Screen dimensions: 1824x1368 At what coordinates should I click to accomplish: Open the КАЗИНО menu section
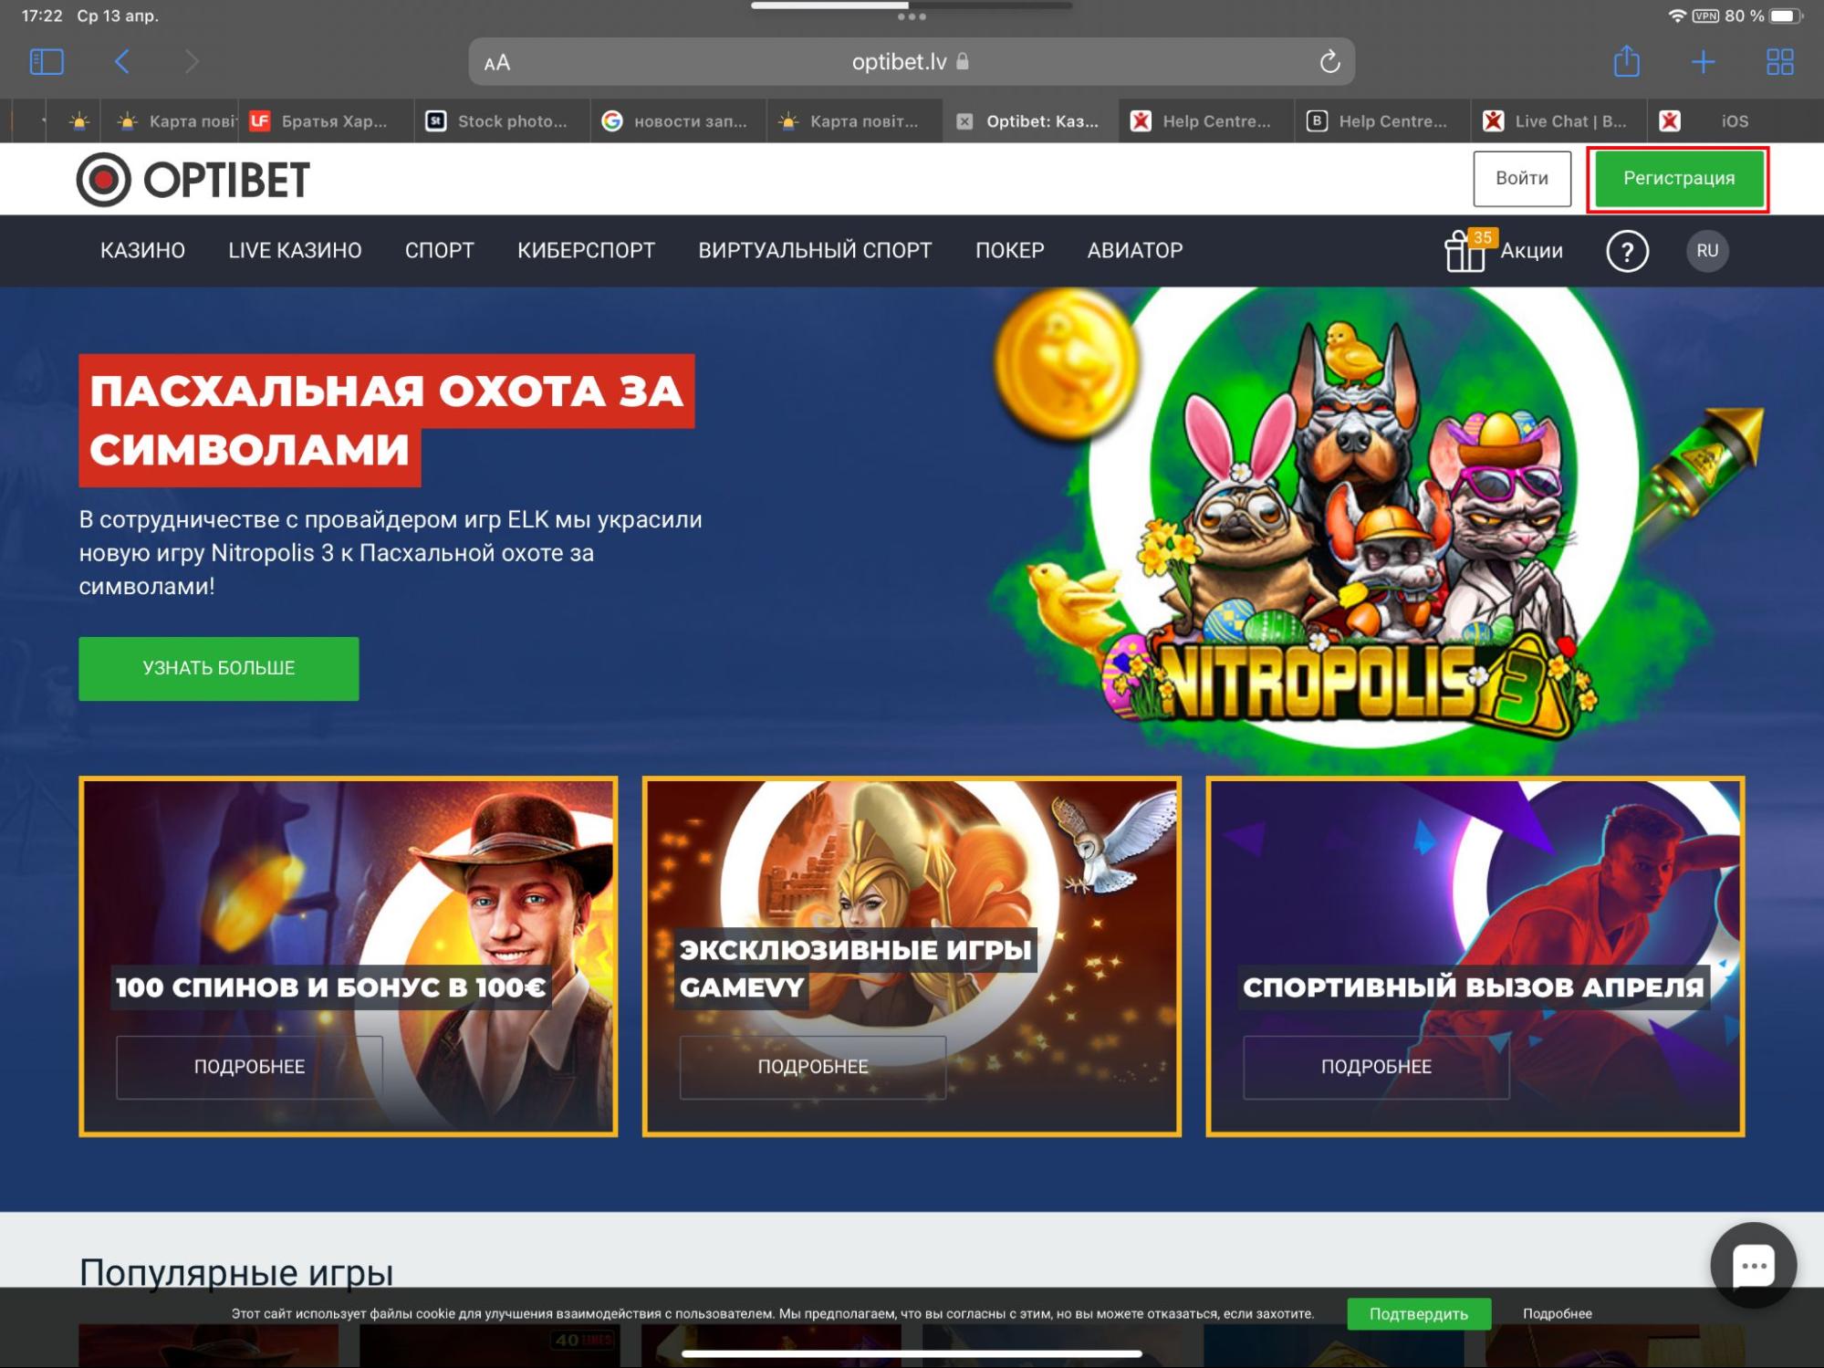tap(142, 251)
